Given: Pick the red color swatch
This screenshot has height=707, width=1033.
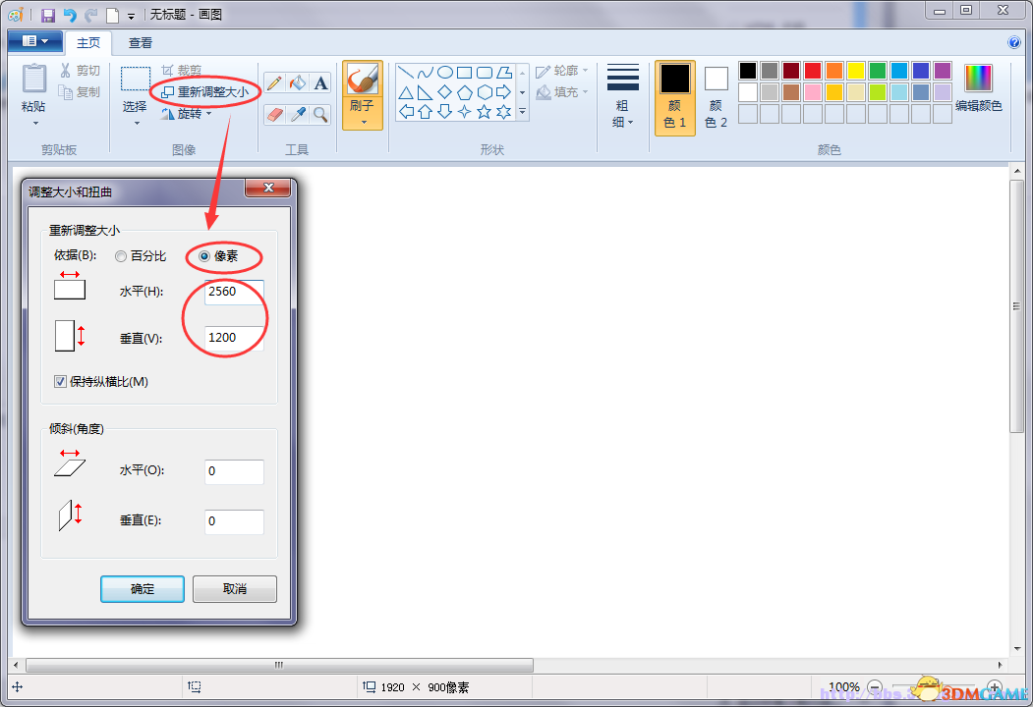Looking at the screenshot, I should coord(813,71).
